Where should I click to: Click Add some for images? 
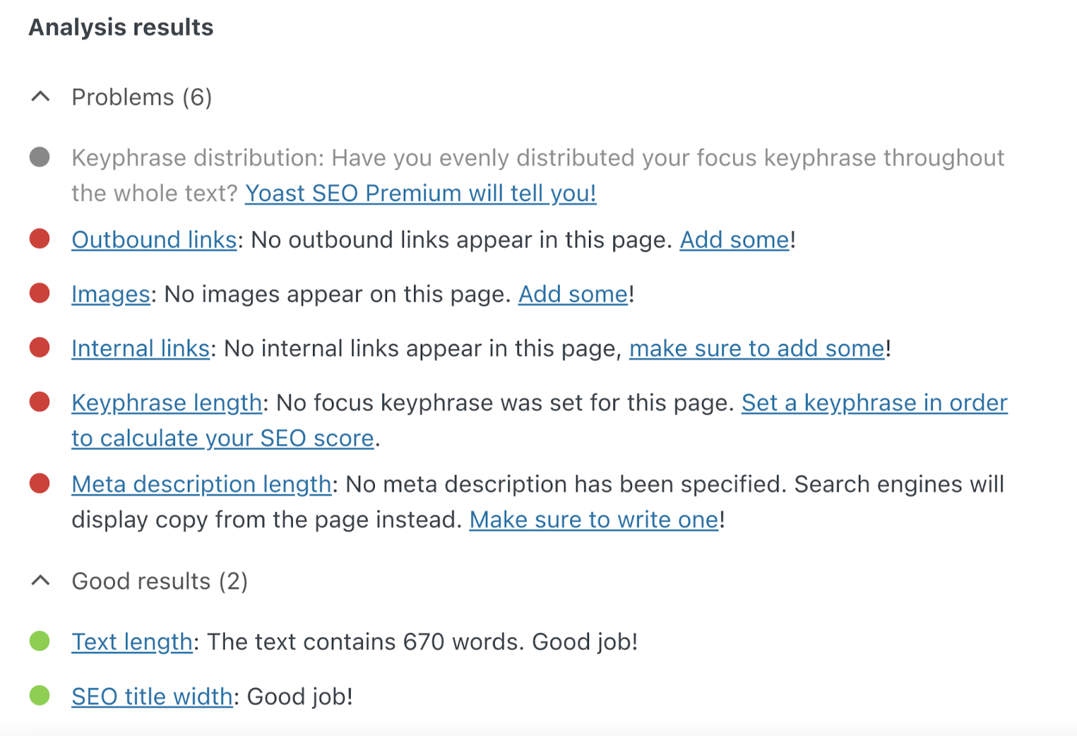(x=571, y=294)
